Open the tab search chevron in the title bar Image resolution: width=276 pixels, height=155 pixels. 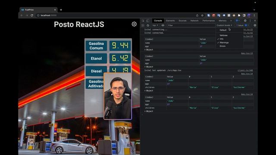254,10
